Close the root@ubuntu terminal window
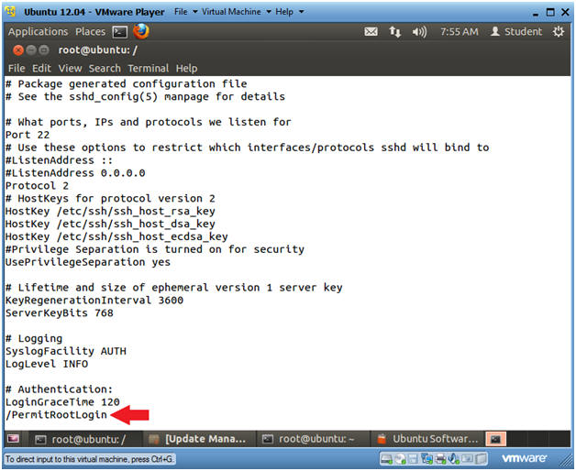This screenshot has height=471, width=576. click(x=18, y=49)
